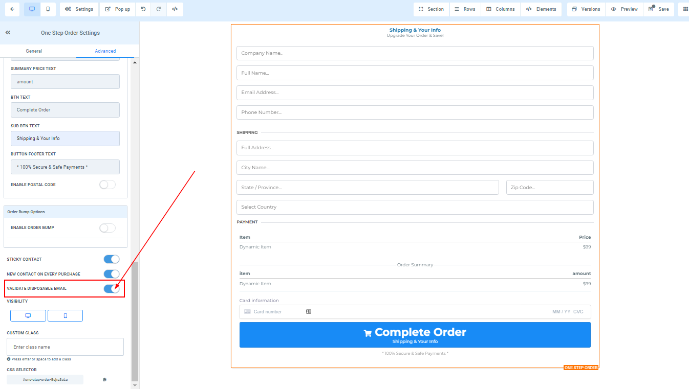Switch to desktop view icon in top bar

click(x=32, y=9)
